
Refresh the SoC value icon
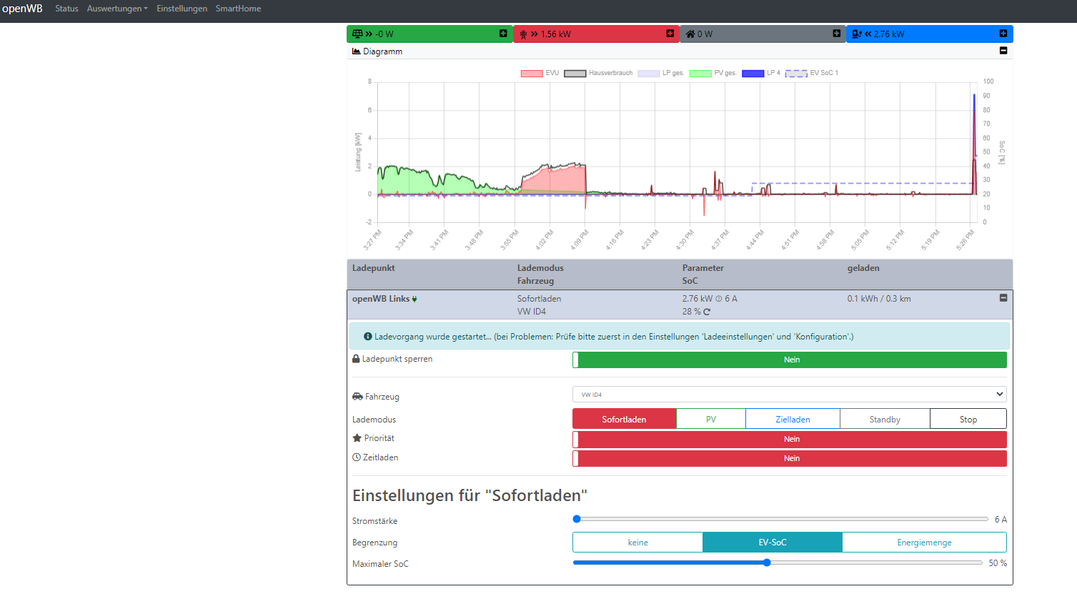707,312
